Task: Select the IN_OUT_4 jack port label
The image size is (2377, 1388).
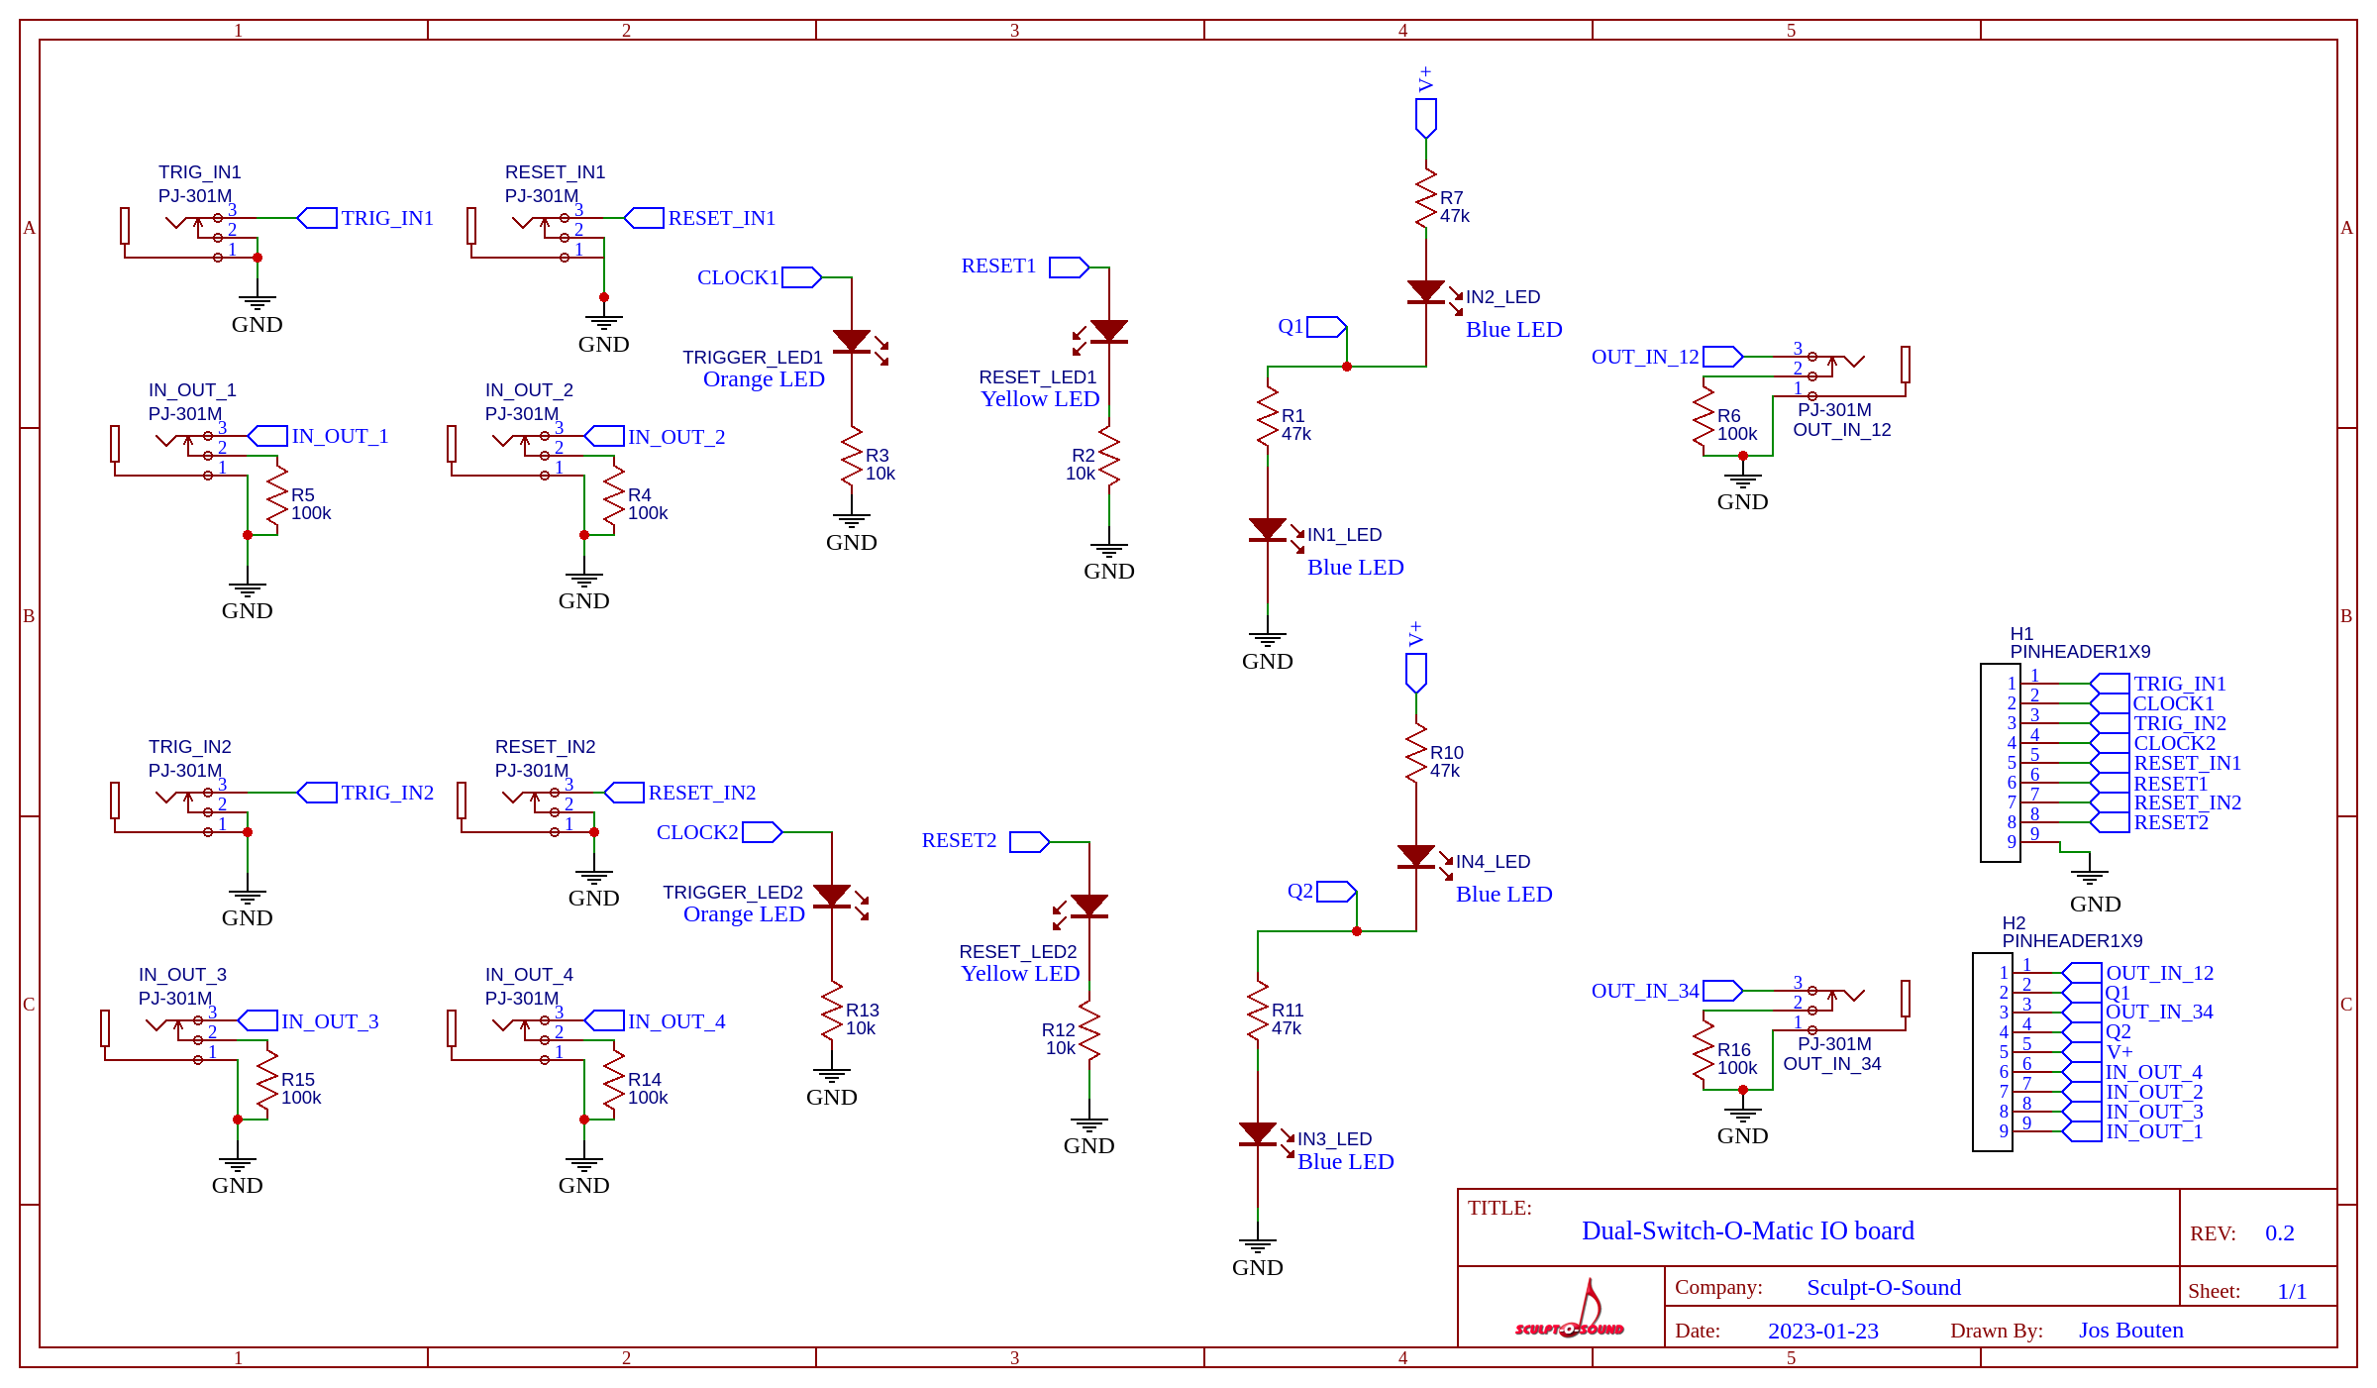Action: [675, 1021]
